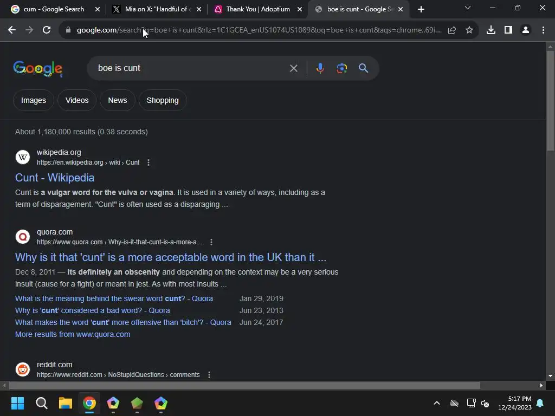Click the Chrome icon in the taskbar
The height and width of the screenshot is (416, 555).
[x=89, y=403]
